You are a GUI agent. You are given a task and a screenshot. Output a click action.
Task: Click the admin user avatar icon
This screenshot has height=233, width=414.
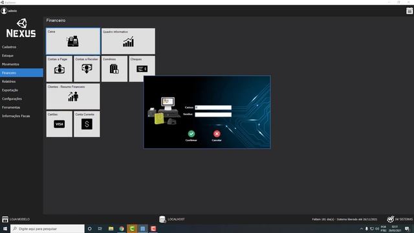coord(4,11)
